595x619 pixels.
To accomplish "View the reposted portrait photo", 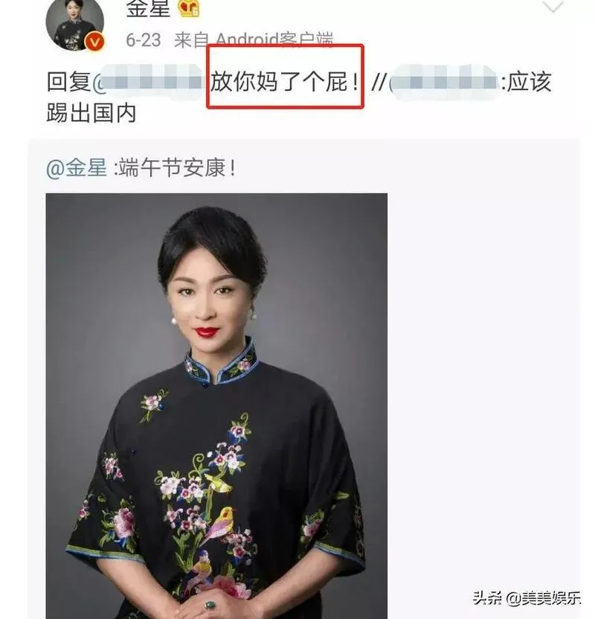I will [x=216, y=405].
